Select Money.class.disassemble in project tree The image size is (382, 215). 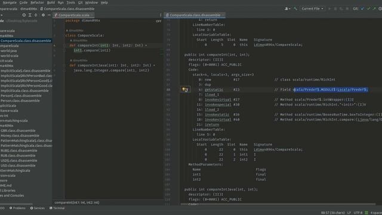(20, 136)
